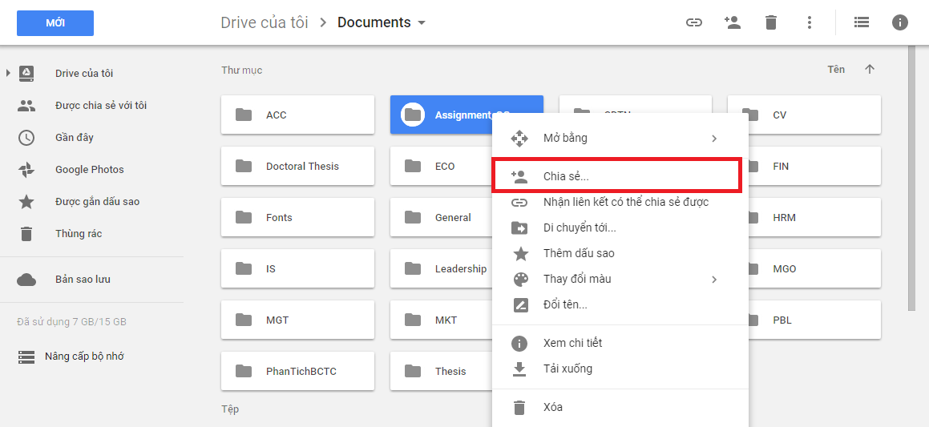929x427 pixels.
Task: Open the Documents breadcrumb dropdown
Action: click(422, 23)
